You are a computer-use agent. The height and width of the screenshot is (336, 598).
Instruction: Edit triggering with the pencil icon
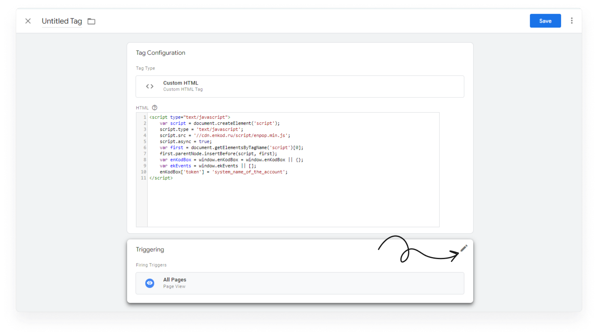pyautogui.click(x=464, y=248)
